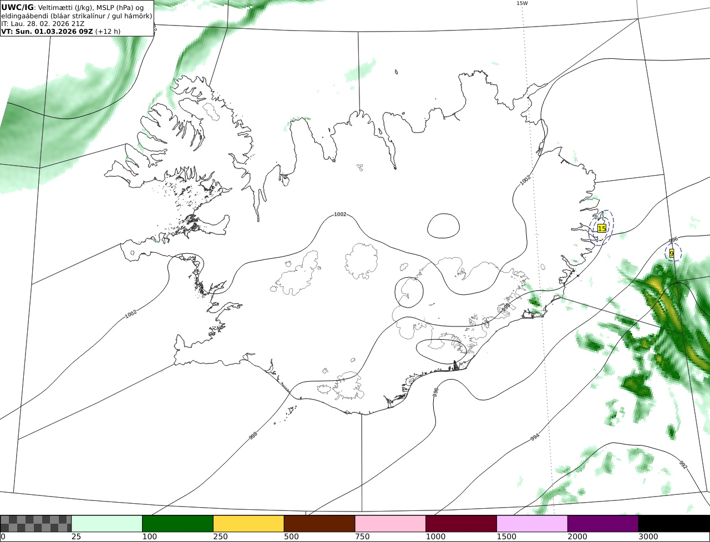
Task: Click the yellow lightning marker labeled 15
Action: pos(602,228)
